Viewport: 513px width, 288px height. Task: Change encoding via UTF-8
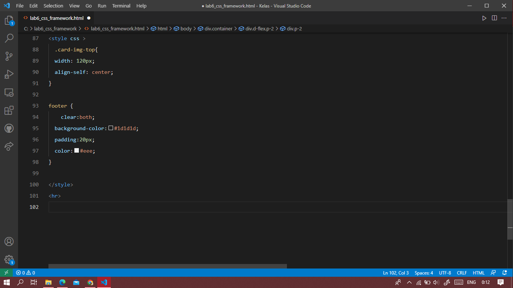[445, 273]
